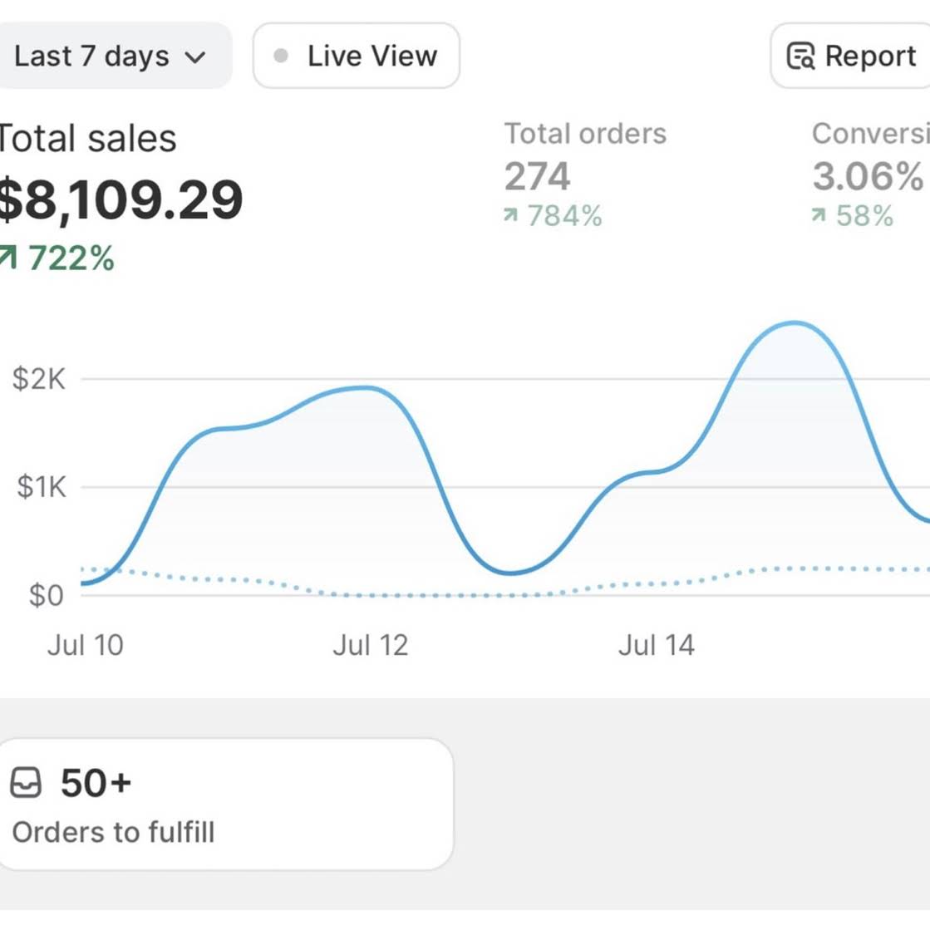Click the Report button text
The height and width of the screenshot is (930, 930).
[870, 57]
